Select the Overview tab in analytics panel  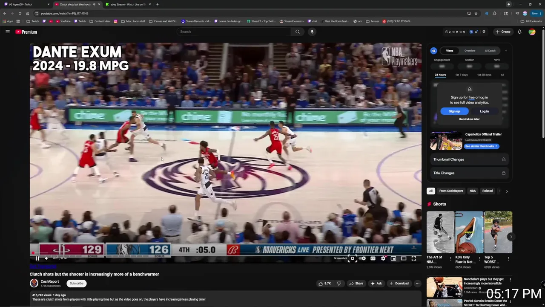coord(470,51)
